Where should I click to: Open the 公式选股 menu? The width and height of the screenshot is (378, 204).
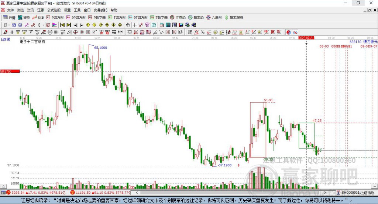pyautogui.click(x=54, y=10)
